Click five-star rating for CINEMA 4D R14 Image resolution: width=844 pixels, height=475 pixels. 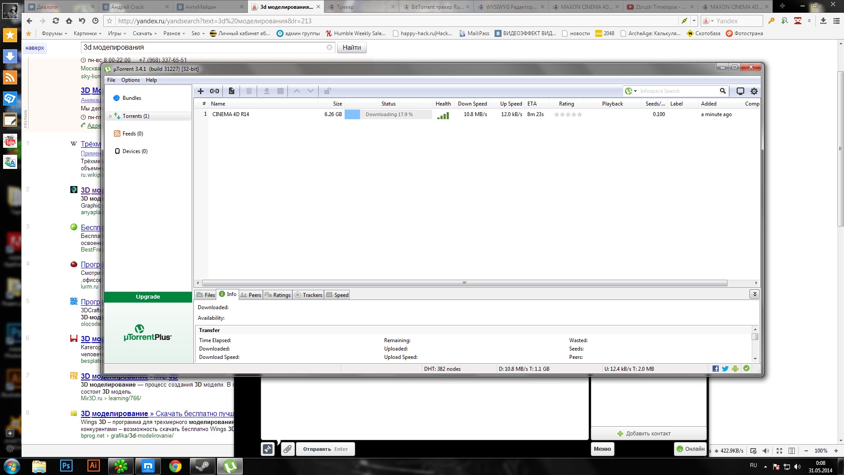coord(568,114)
